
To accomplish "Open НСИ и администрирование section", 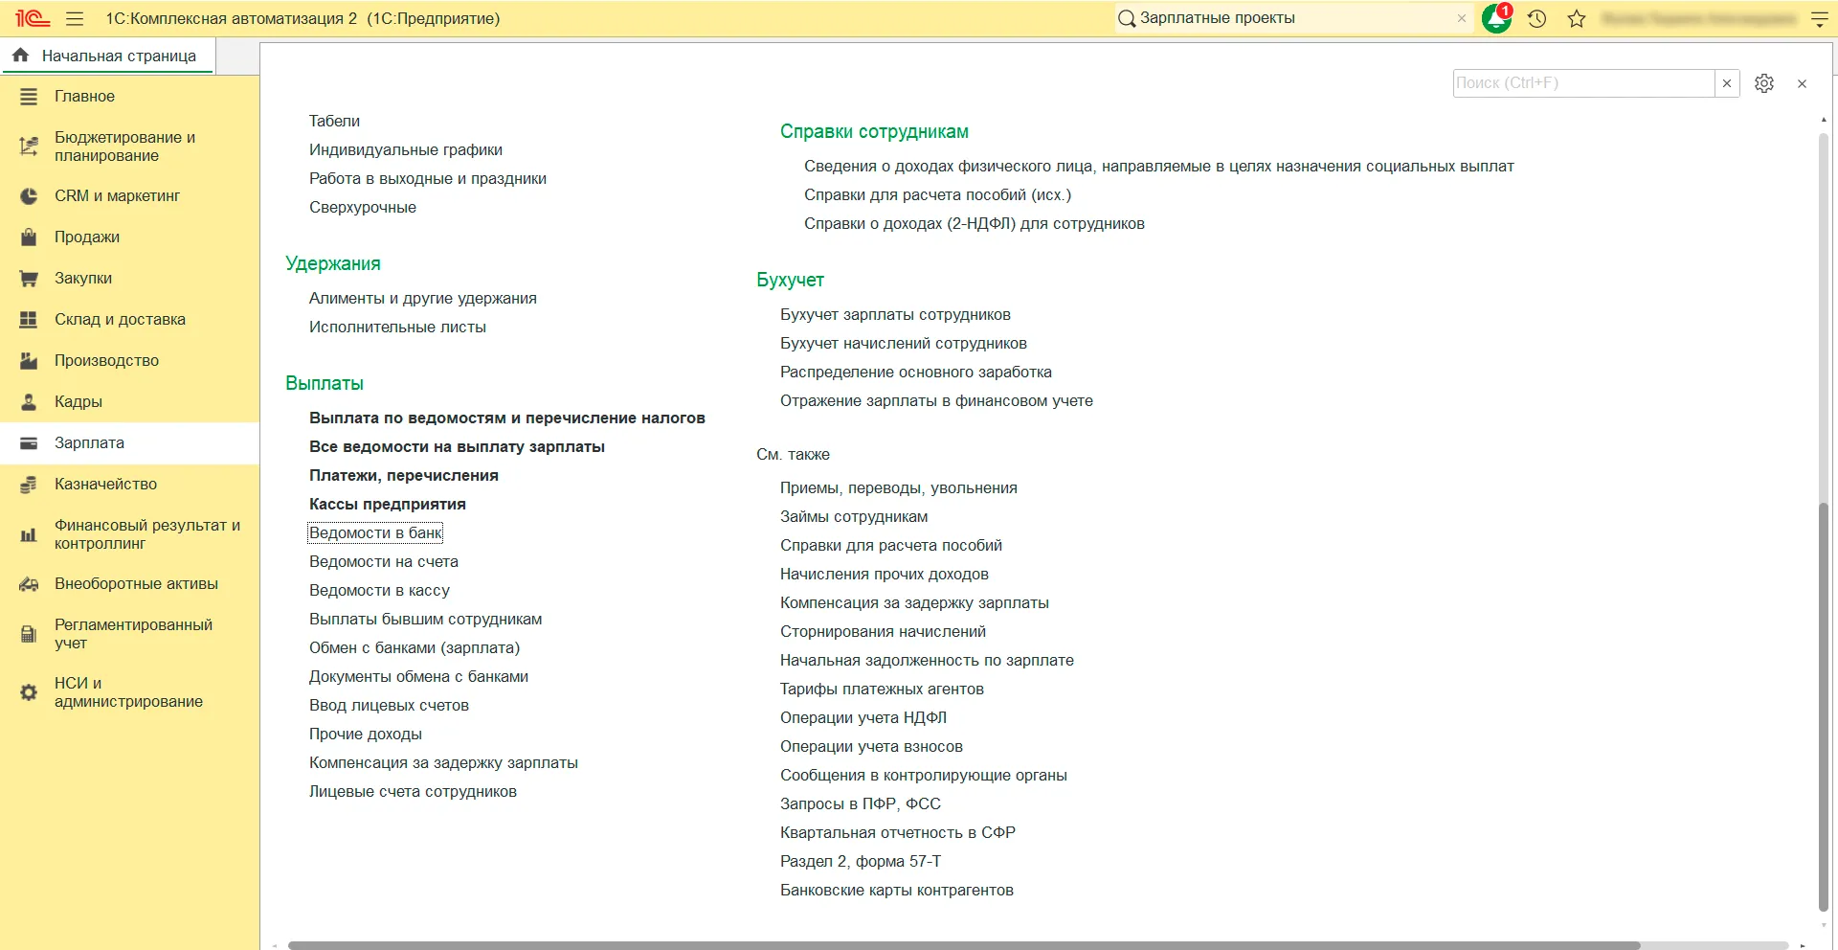I will coord(128,692).
